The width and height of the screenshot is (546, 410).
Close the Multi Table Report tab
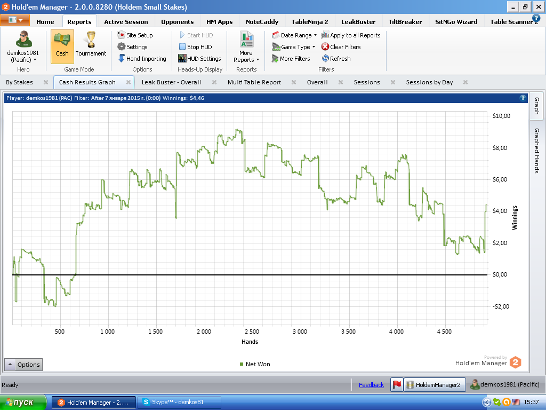click(x=294, y=82)
